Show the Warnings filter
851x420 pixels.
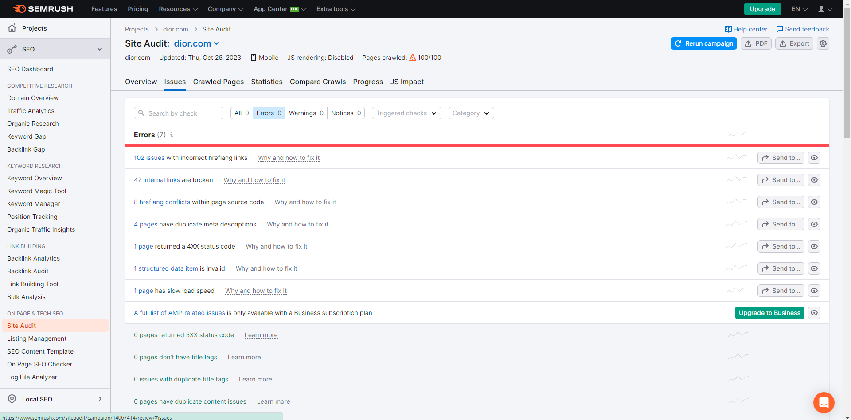pyautogui.click(x=306, y=113)
